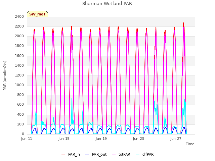Screen dimensions: 215x161
Task: Click the 200 y-axis tick label
Action: point(20,124)
